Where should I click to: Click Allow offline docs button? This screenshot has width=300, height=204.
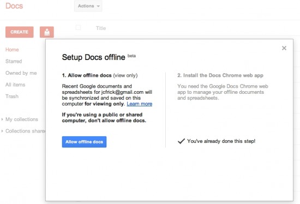[x=84, y=142]
